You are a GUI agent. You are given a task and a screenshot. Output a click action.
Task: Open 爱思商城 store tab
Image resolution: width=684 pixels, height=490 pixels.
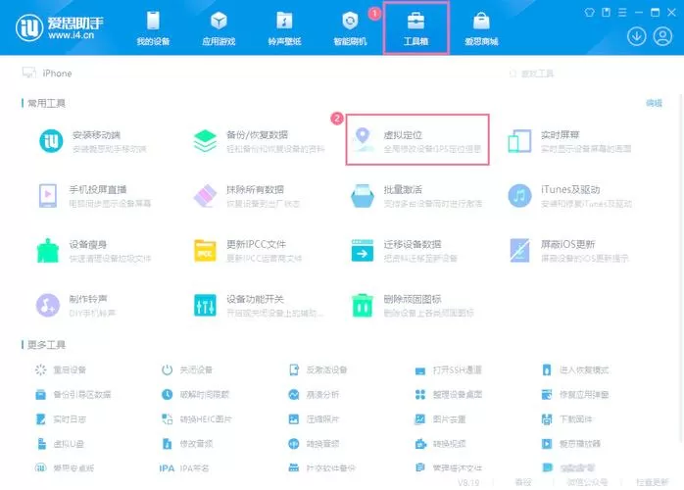481,28
